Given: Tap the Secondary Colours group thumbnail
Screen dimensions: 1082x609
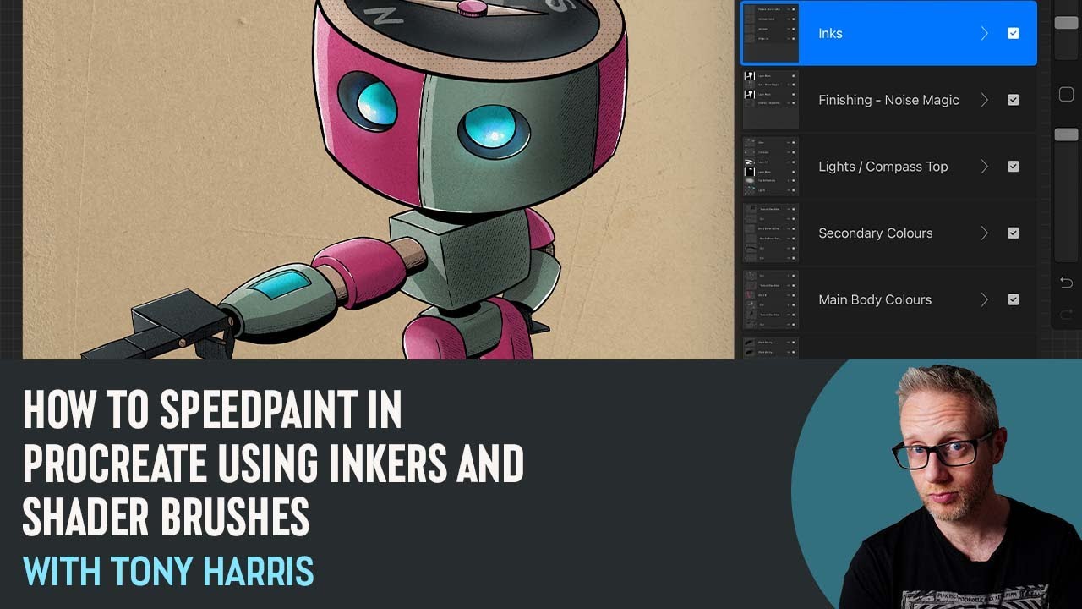Looking at the screenshot, I should tap(770, 233).
